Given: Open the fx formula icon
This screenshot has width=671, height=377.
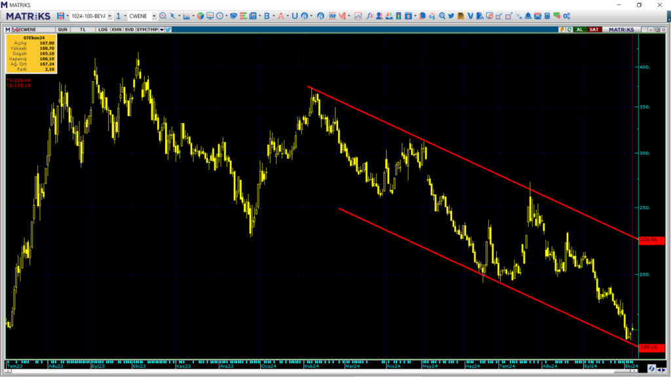Looking at the screenshot, I should click(370, 16).
